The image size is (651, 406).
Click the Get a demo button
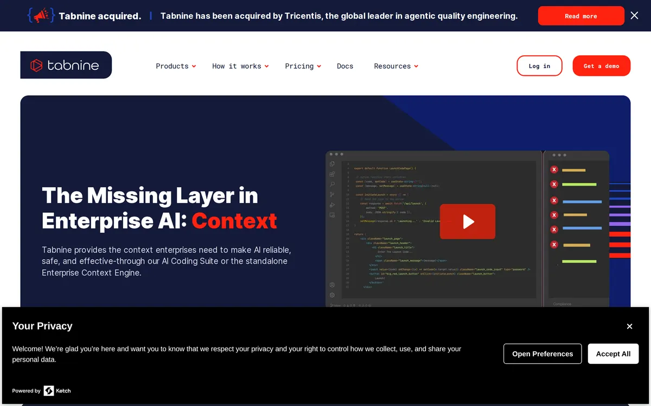(x=601, y=66)
